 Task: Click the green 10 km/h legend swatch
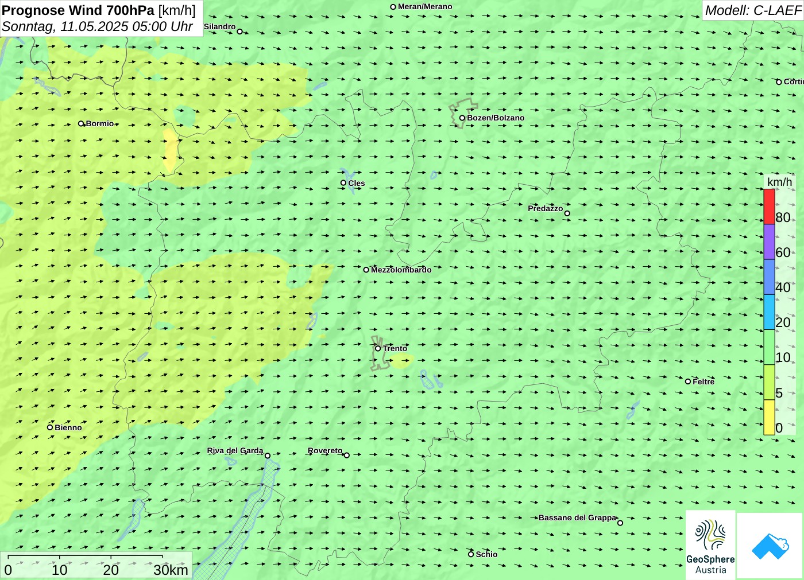pyautogui.click(x=769, y=347)
